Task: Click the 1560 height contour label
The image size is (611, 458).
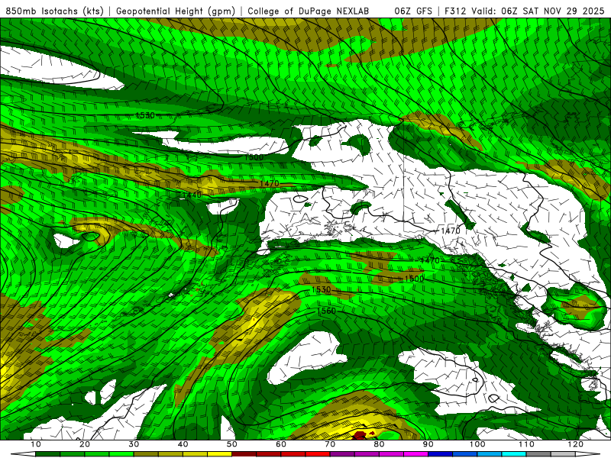Action: [x=327, y=311]
